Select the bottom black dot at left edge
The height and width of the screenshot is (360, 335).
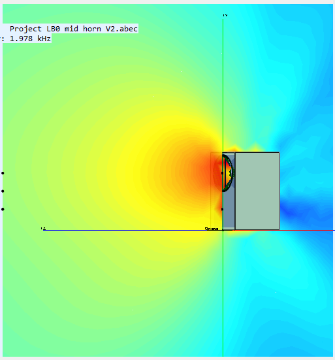(x=3, y=209)
